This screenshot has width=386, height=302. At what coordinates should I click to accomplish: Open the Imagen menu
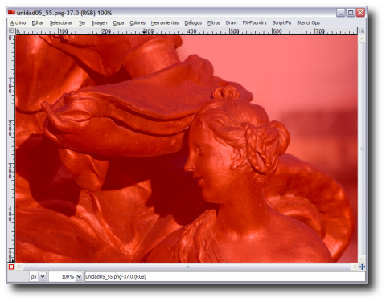[x=99, y=23]
